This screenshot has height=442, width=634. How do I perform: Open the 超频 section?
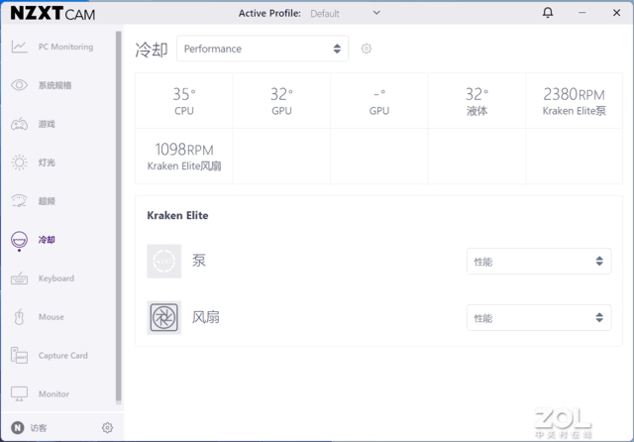[47, 201]
